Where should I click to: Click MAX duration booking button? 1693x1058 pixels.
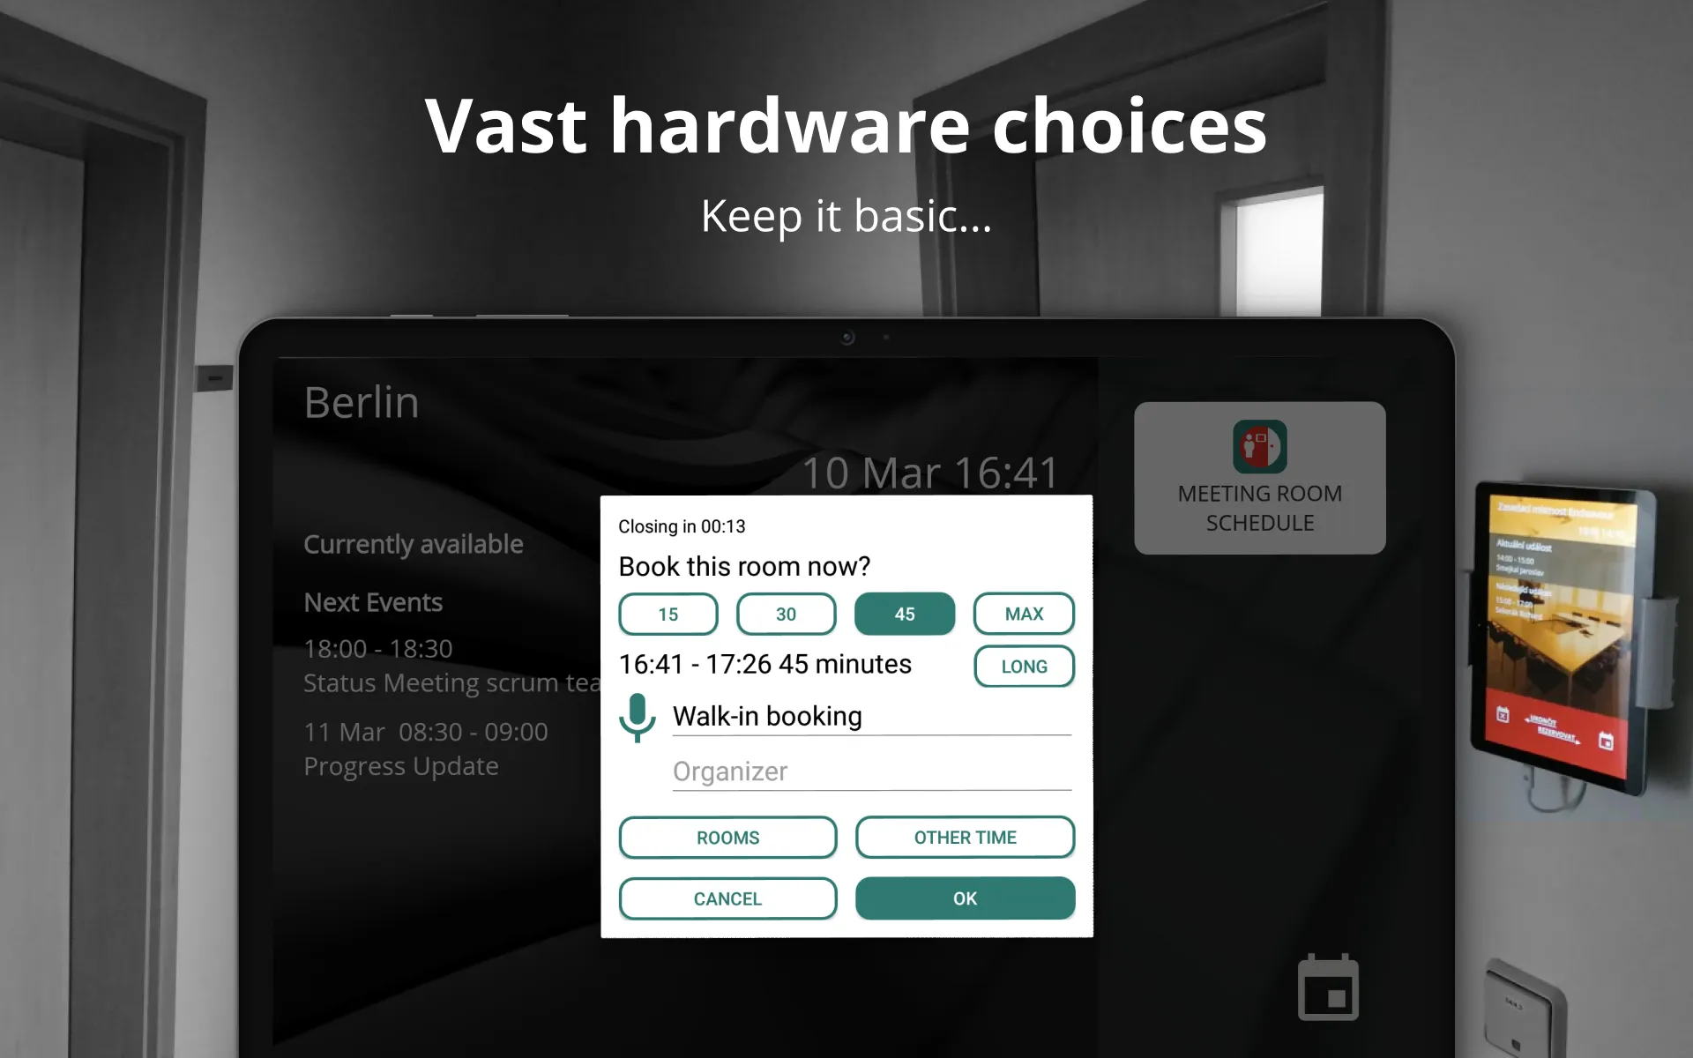coord(1024,615)
